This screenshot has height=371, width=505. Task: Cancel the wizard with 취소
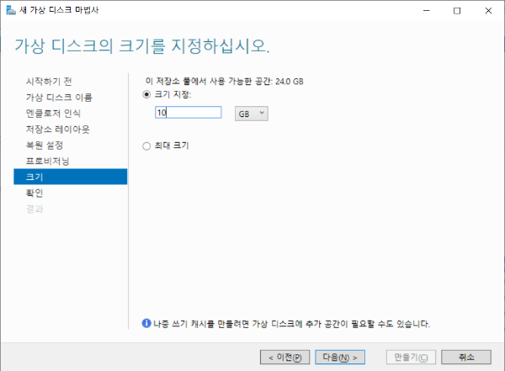(x=466, y=358)
